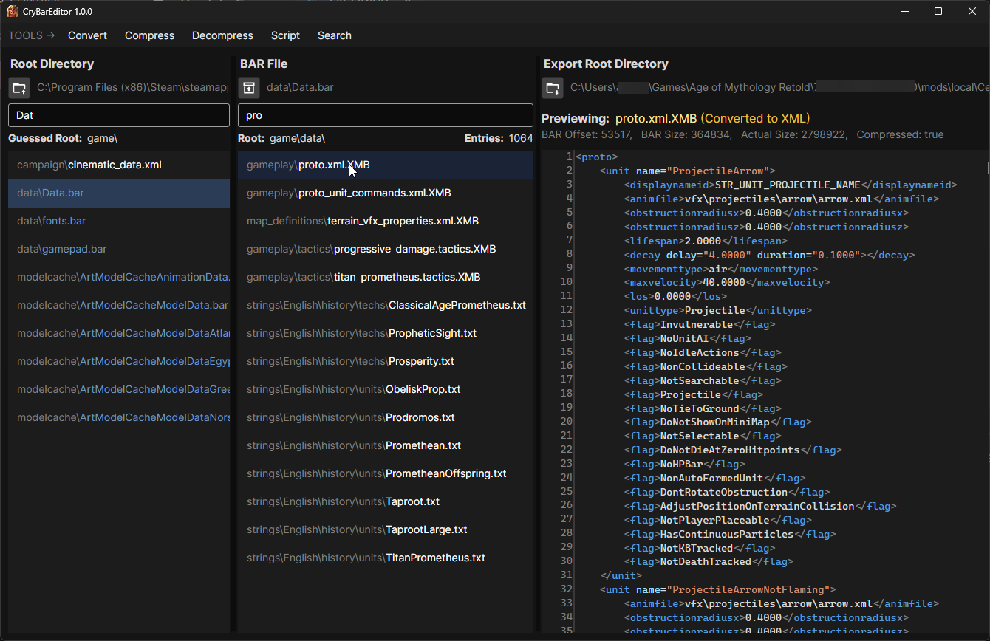The height and width of the screenshot is (641, 990).
Task: Open the Search menu
Action: pyautogui.click(x=334, y=35)
